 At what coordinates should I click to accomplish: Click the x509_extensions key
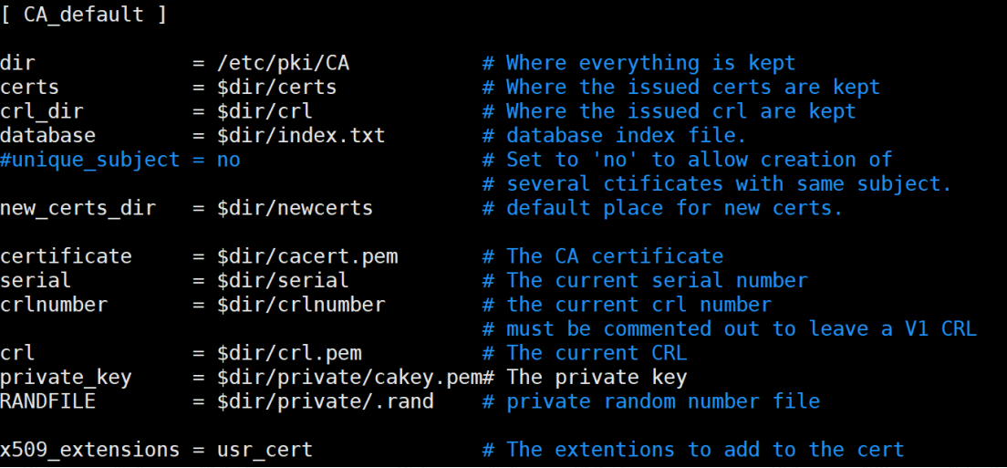90,450
